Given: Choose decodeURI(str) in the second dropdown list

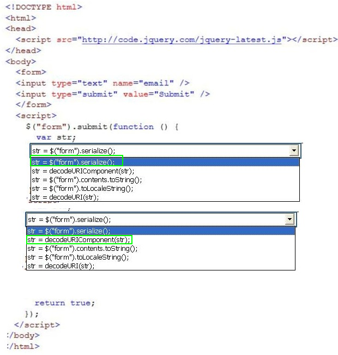Looking at the screenshot, I should 61,266.
